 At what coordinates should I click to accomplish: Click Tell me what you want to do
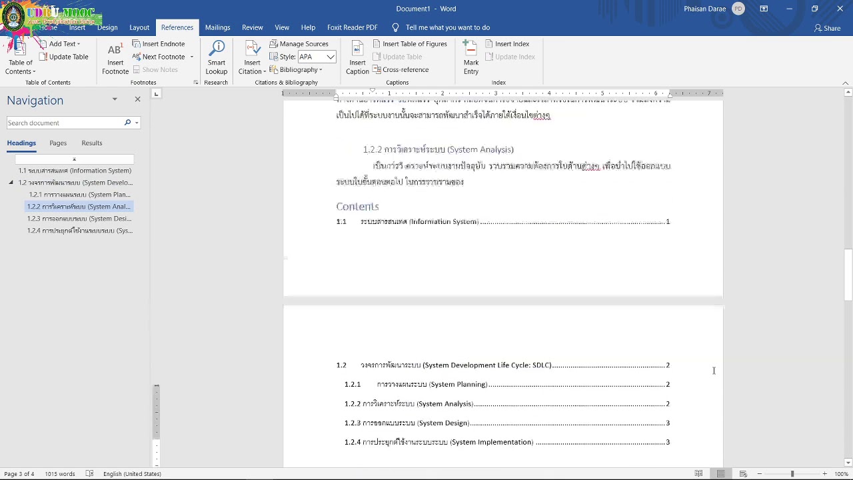click(440, 27)
